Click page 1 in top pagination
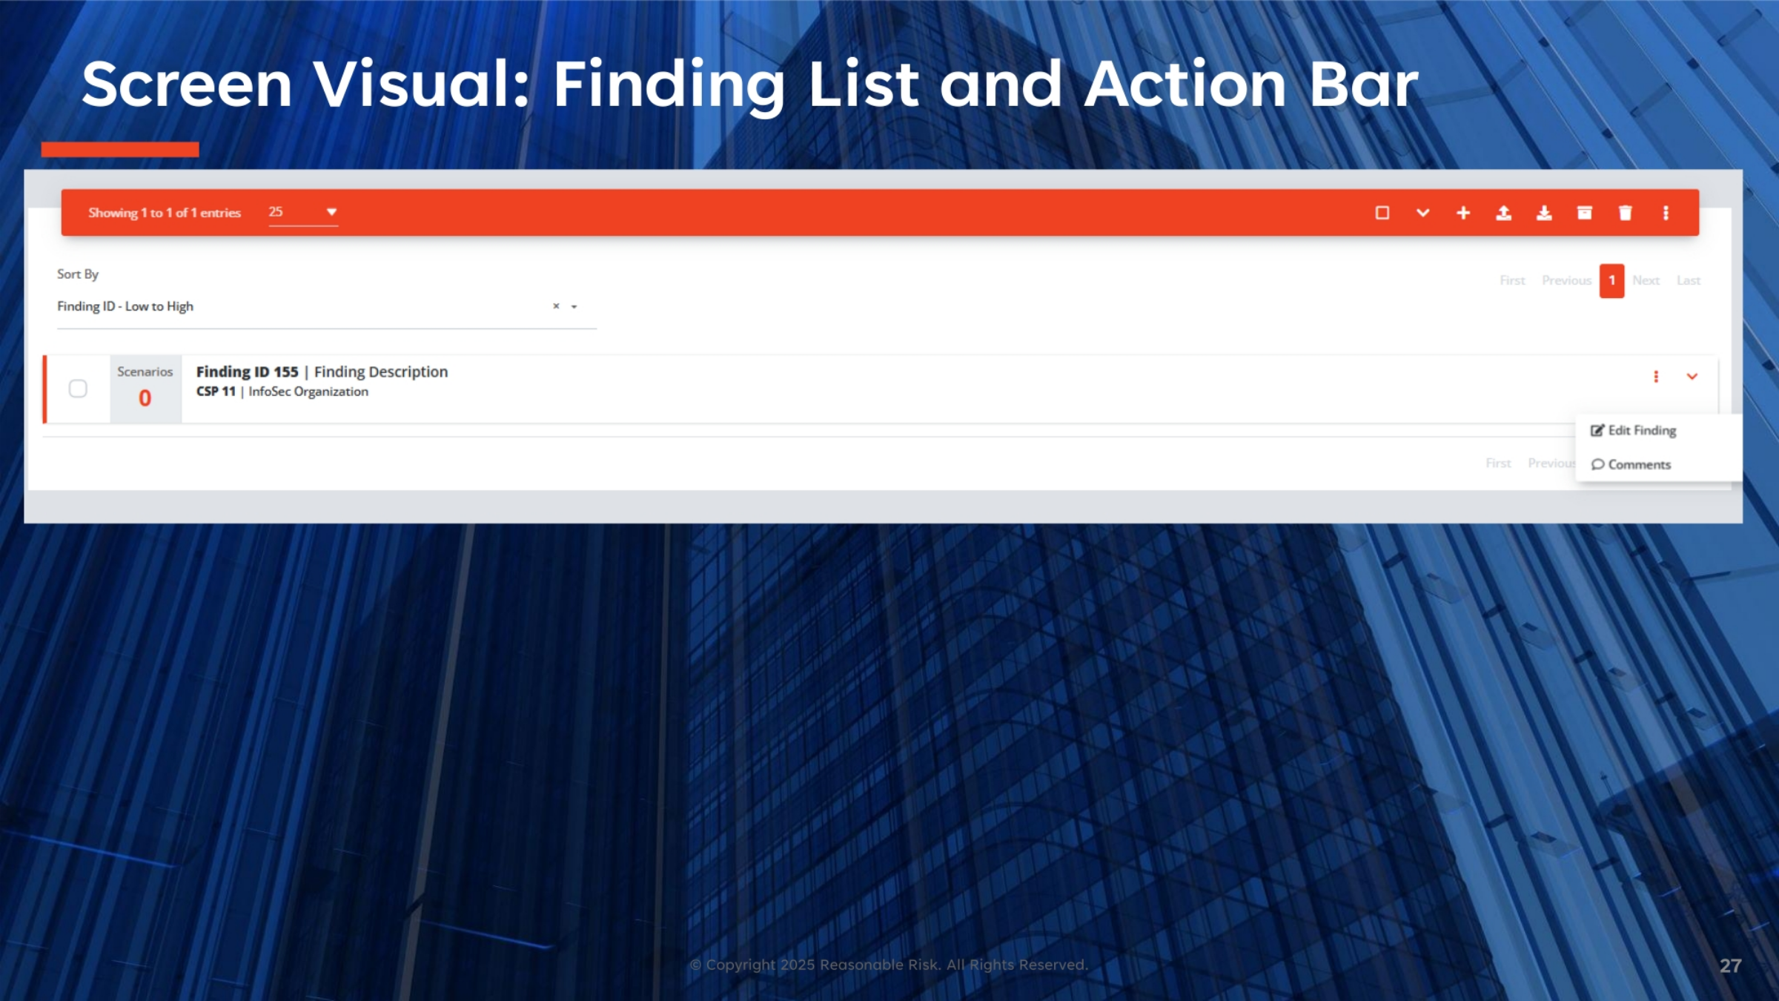Image resolution: width=1779 pixels, height=1001 pixels. [x=1611, y=281]
